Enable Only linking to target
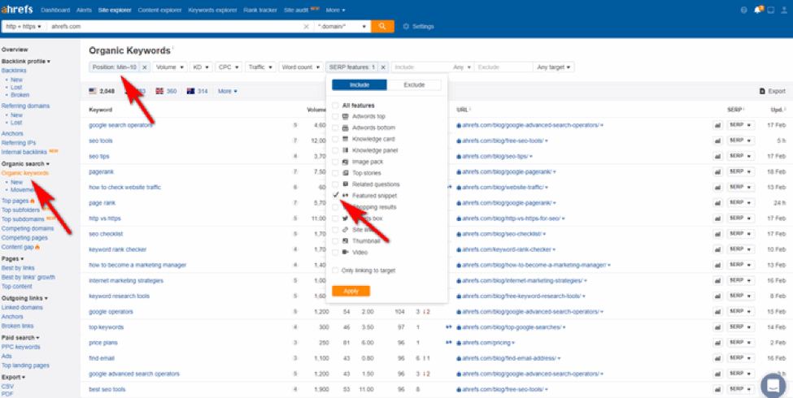793x398 pixels. (x=335, y=270)
